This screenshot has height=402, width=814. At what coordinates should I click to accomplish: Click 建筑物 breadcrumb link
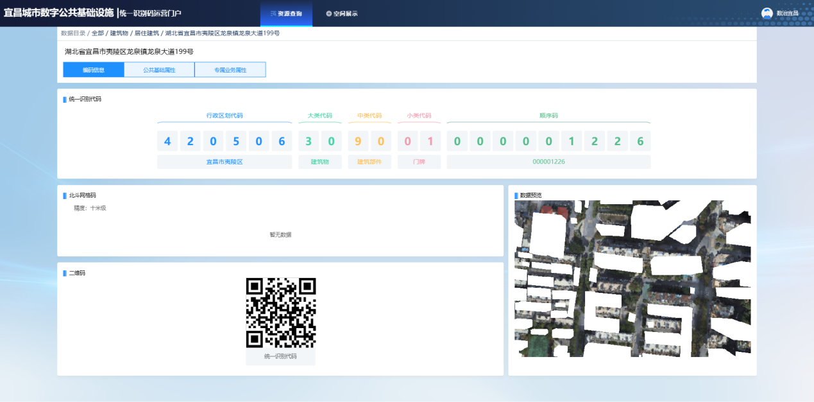[x=119, y=33]
